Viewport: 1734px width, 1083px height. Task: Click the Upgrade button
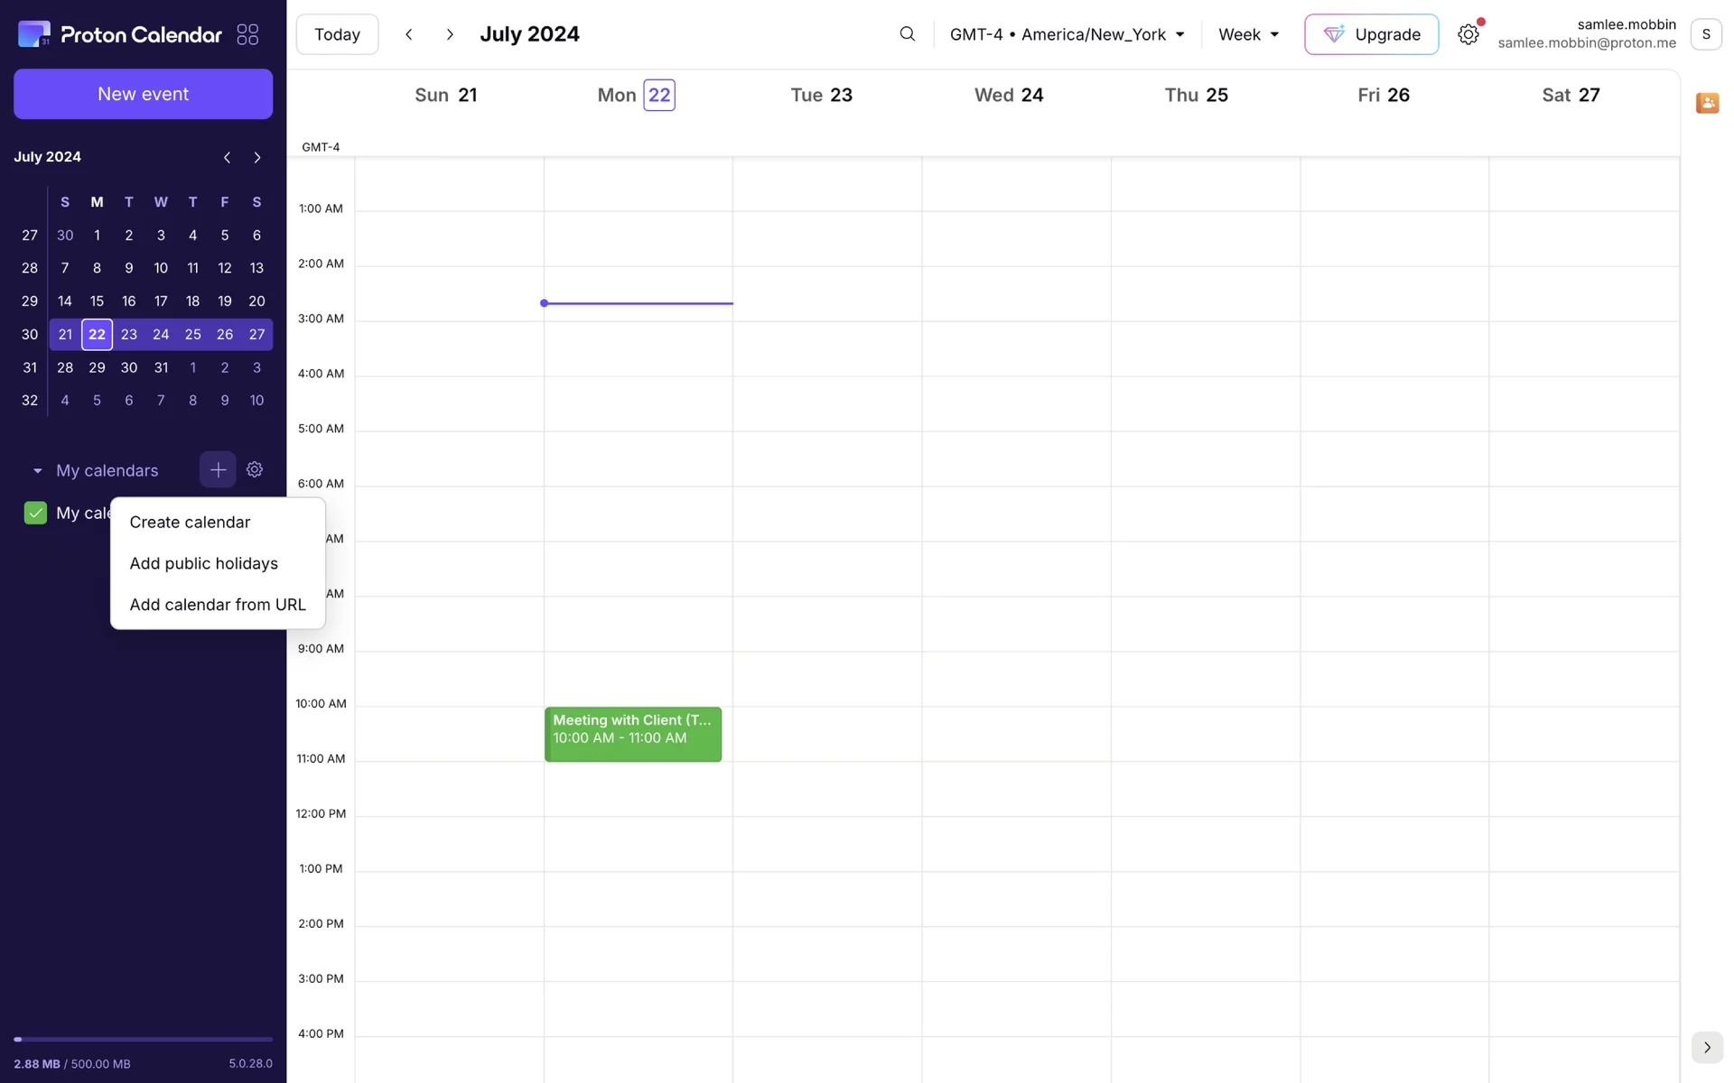pyautogui.click(x=1371, y=34)
